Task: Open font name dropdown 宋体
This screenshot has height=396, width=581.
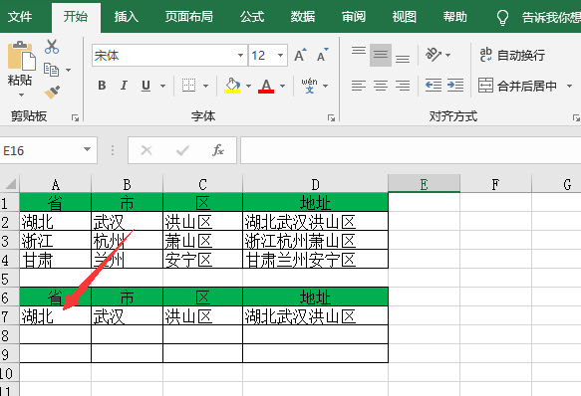Action: (x=240, y=56)
